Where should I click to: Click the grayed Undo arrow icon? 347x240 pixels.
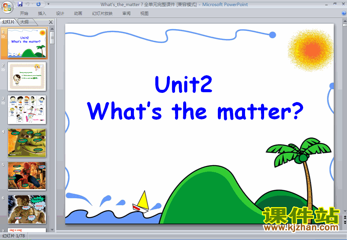[x=28, y=4]
